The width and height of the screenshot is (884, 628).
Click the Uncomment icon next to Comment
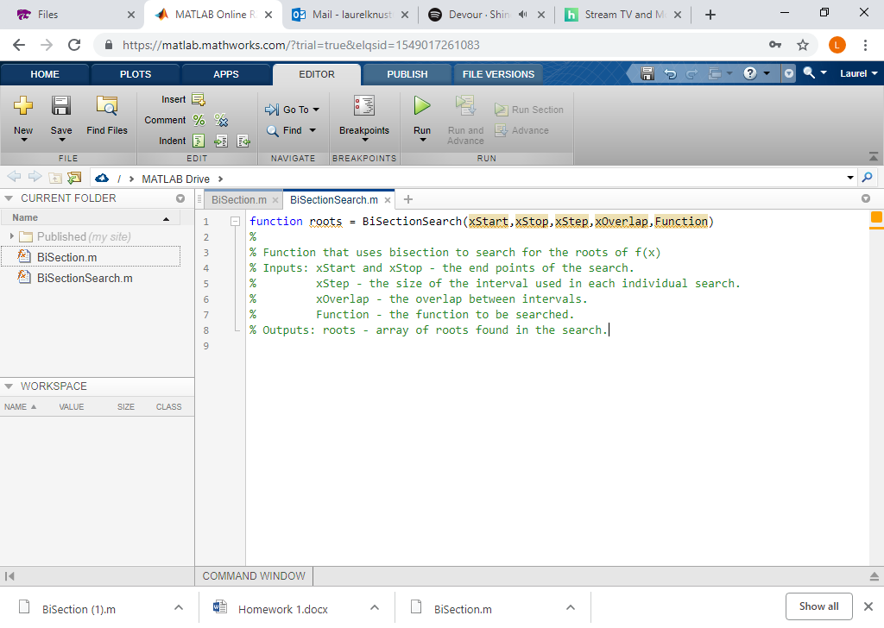click(x=221, y=121)
